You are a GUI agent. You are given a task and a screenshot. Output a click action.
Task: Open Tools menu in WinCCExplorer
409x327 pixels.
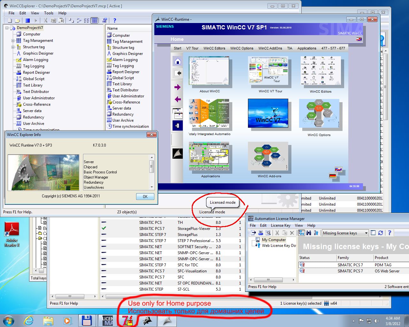(x=49, y=13)
